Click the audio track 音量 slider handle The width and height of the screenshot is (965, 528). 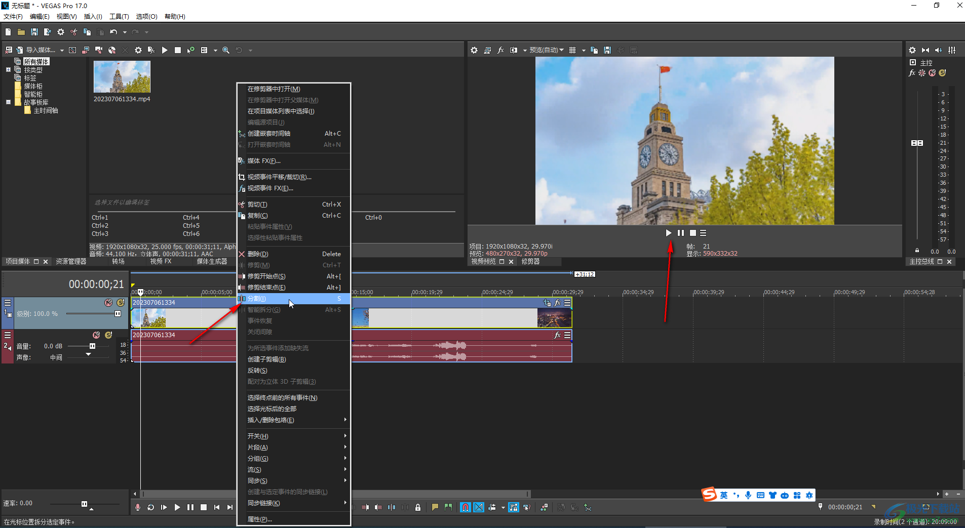pyautogui.click(x=92, y=346)
